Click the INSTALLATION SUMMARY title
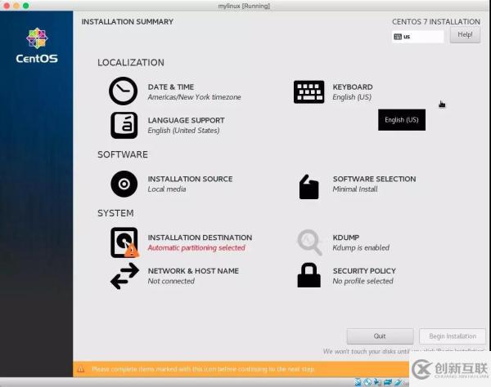Screen dimensions: 491x387 point(128,21)
